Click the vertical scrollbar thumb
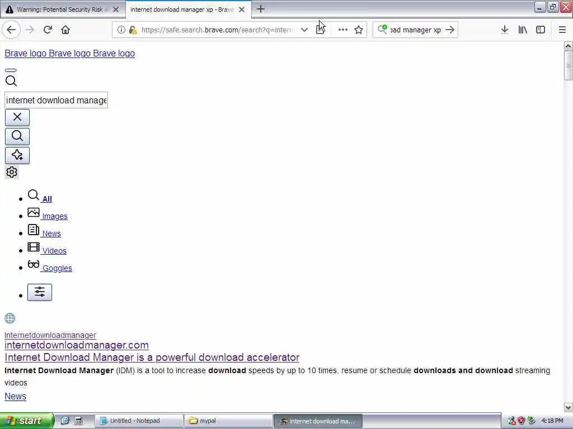 click(x=568, y=66)
